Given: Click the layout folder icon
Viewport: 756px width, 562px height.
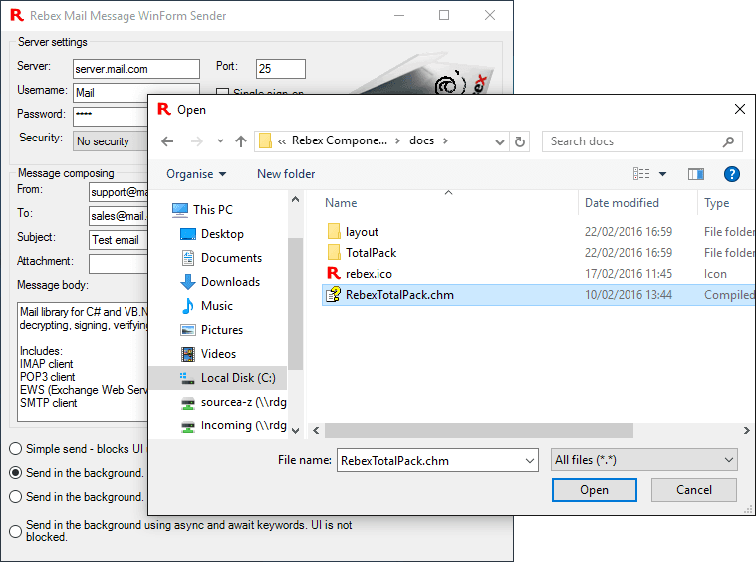Looking at the screenshot, I should tap(334, 231).
